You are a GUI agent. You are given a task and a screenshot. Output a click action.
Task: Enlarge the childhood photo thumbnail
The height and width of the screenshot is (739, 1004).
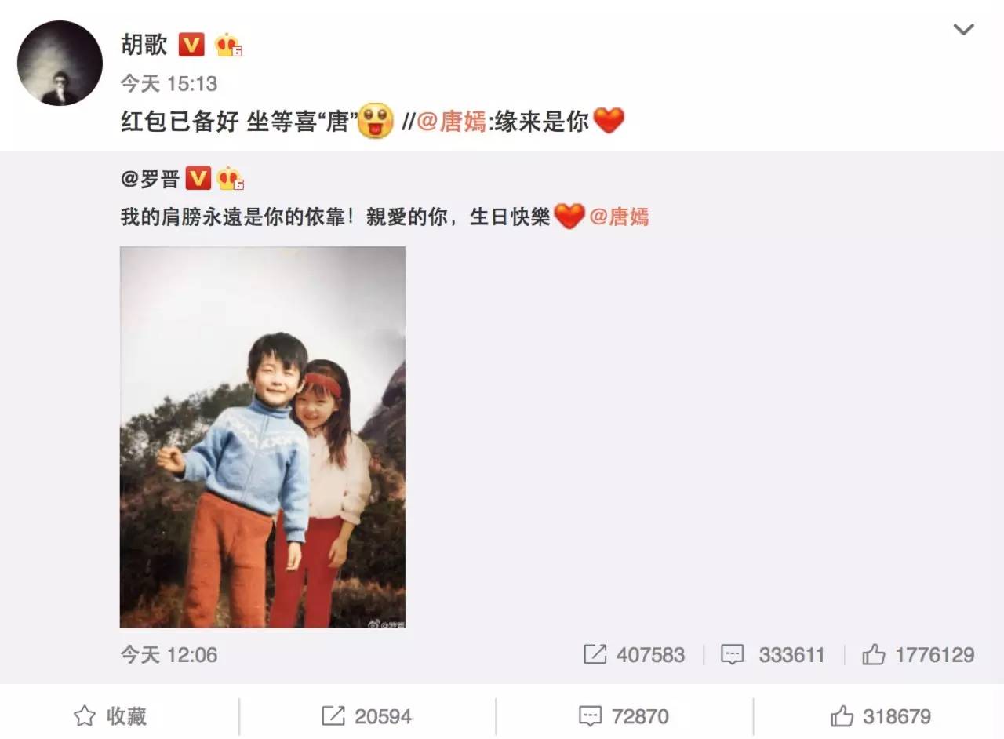click(x=263, y=437)
